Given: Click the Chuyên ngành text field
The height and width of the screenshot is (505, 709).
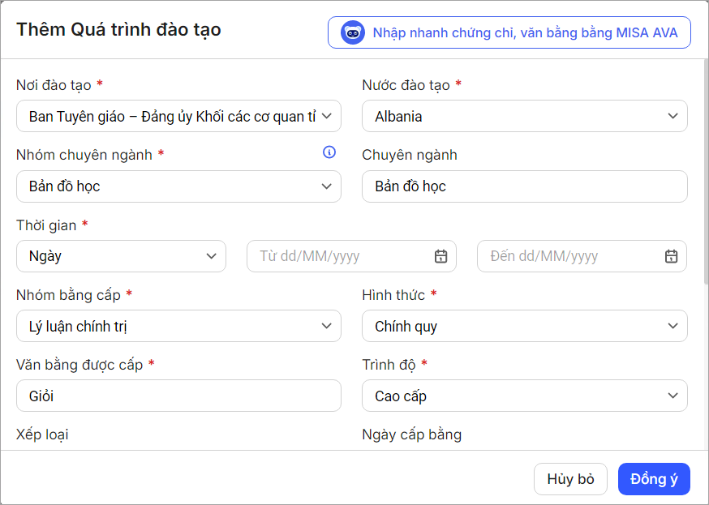Looking at the screenshot, I should click(524, 186).
